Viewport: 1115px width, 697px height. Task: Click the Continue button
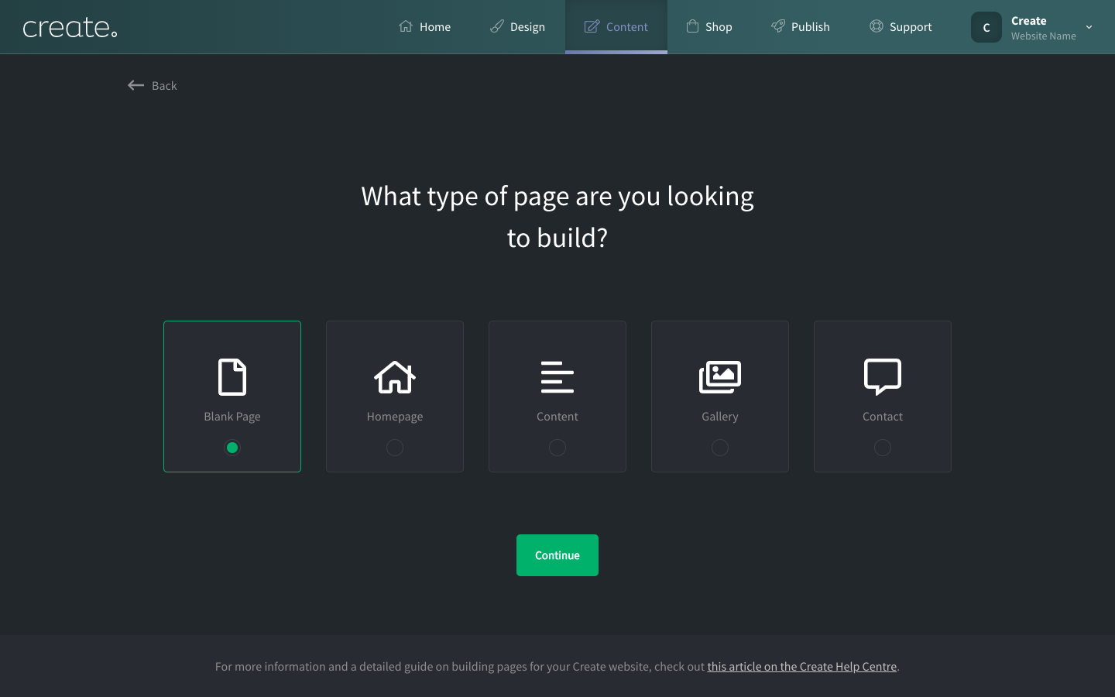pyautogui.click(x=557, y=555)
